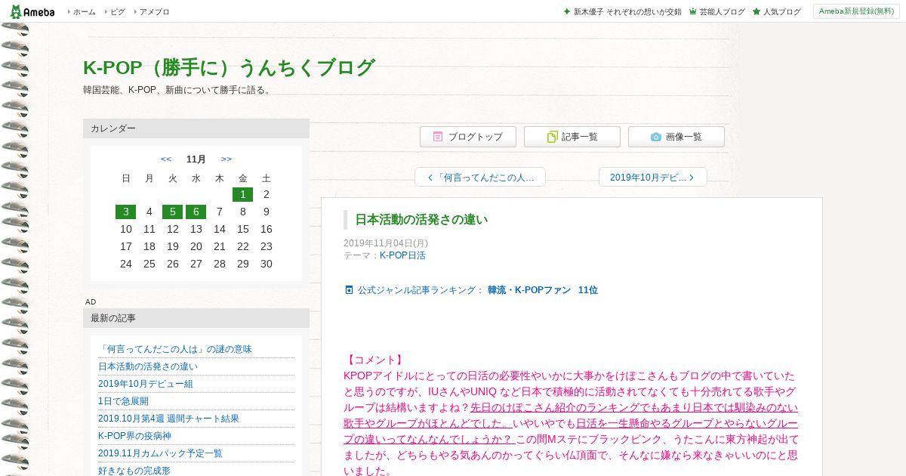Click the pink icon in ブログトップ button
Image resolution: width=906 pixels, height=476 pixels.
coord(438,137)
